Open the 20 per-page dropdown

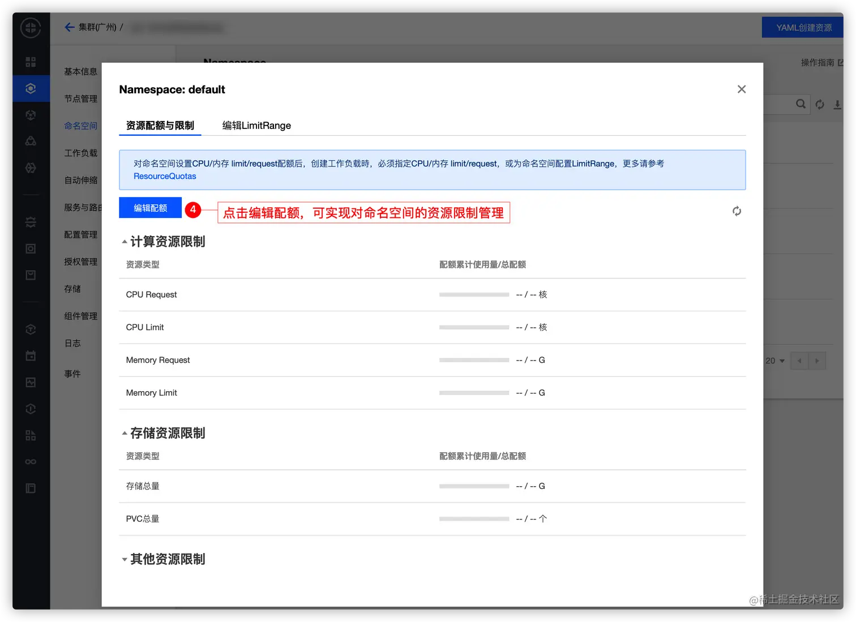tap(775, 361)
